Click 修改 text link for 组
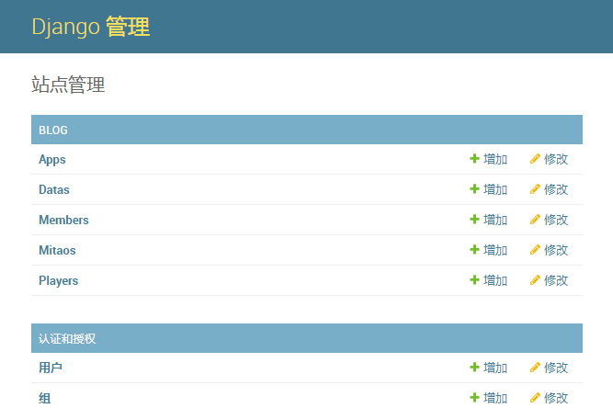The width and height of the screenshot is (613, 408). click(x=556, y=398)
